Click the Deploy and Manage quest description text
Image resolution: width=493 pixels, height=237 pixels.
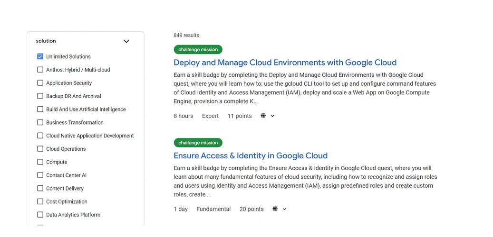pos(305,88)
